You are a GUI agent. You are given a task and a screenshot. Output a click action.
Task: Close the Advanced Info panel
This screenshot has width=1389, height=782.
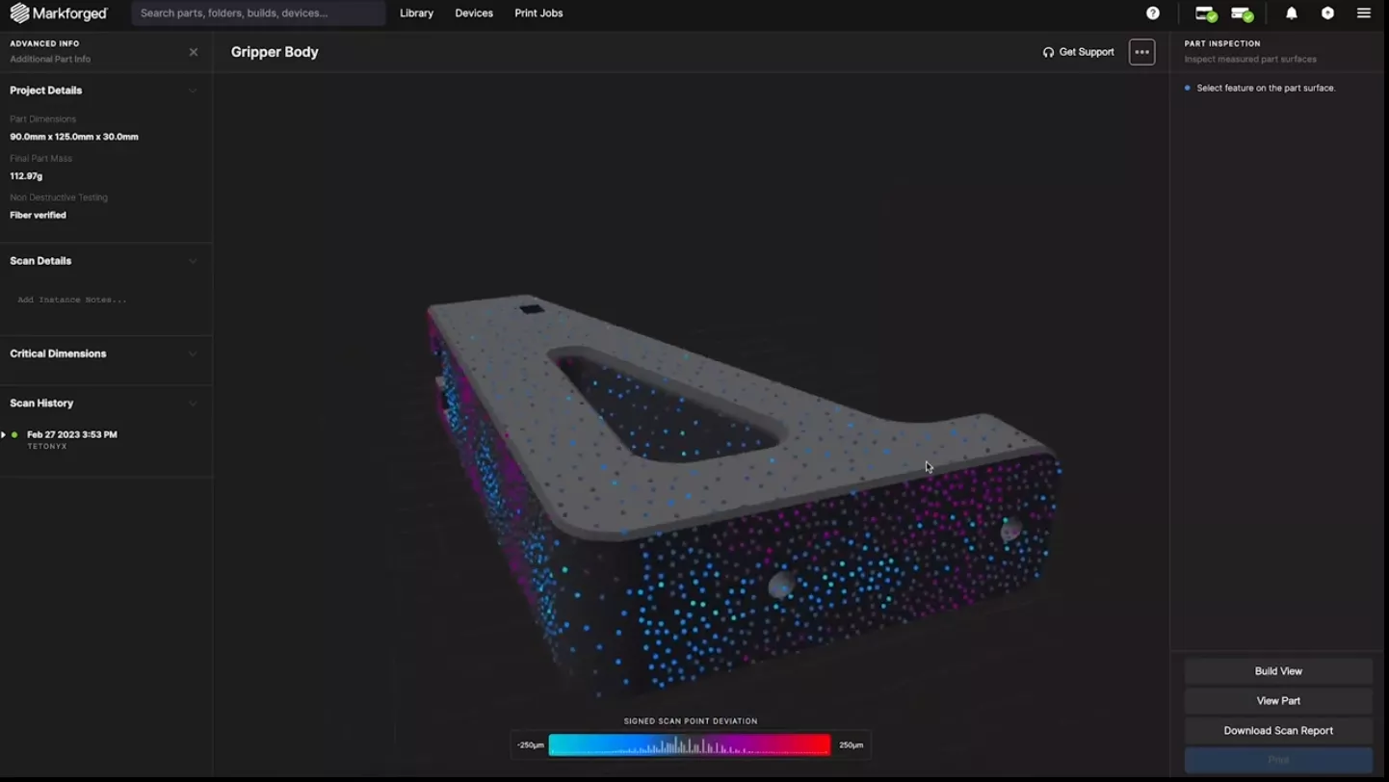(193, 52)
